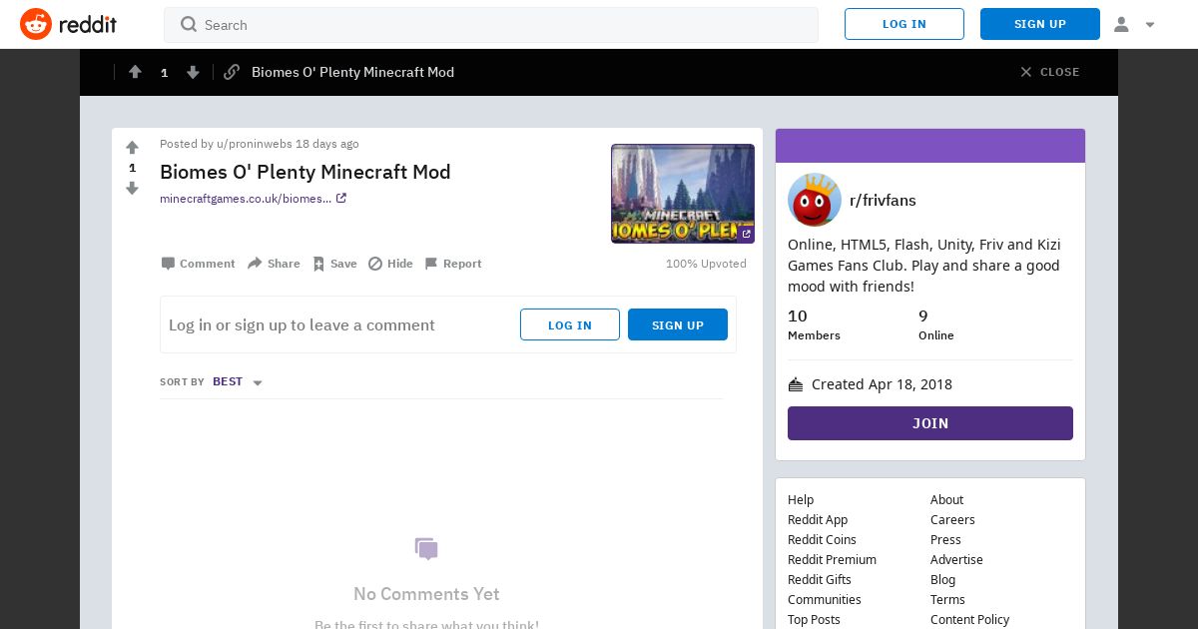Open the Reddit Coins footer link
This screenshot has height=629, width=1198.
[x=822, y=540]
